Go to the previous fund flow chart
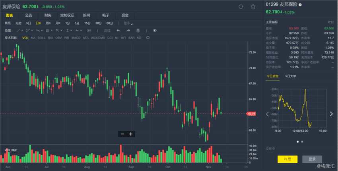Screen dimensions: 338x171 [268, 114]
